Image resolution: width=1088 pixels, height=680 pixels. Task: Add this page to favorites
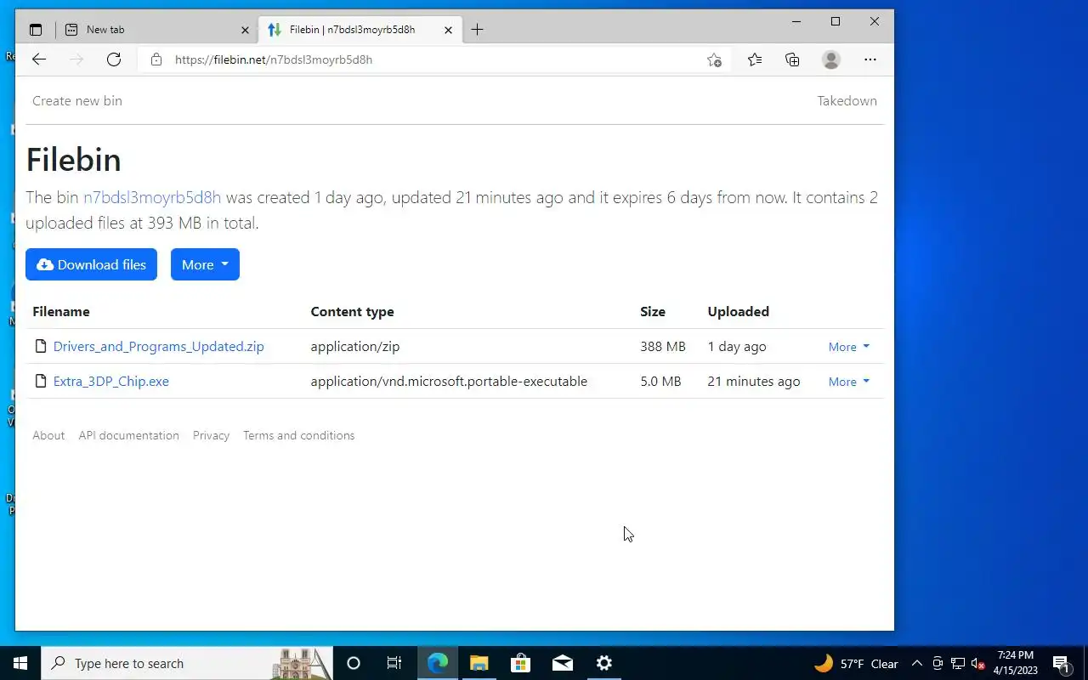click(x=714, y=59)
